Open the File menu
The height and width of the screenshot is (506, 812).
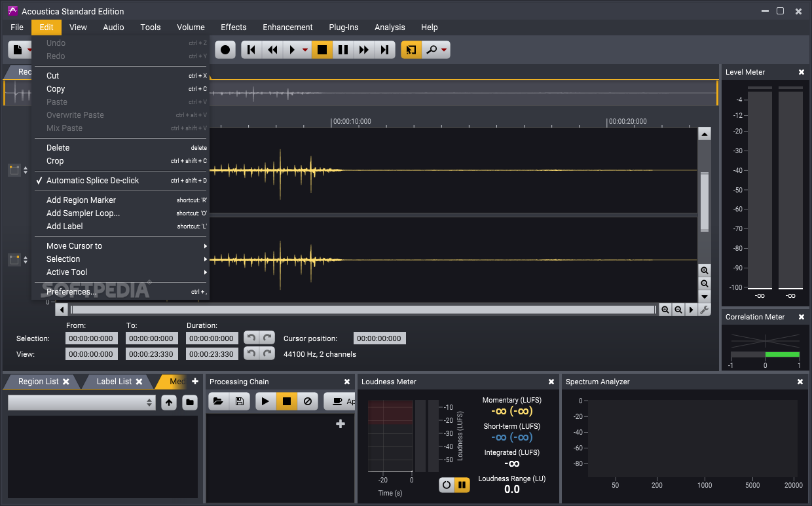[x=17, y=27]
